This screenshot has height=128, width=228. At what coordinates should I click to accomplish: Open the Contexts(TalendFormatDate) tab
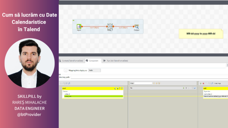(71, 61)
